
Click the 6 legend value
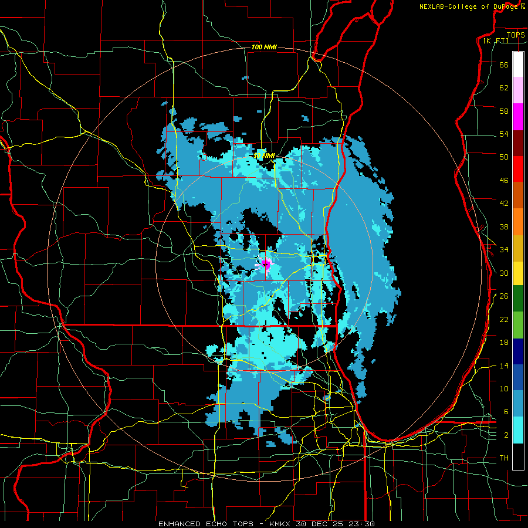506,411
